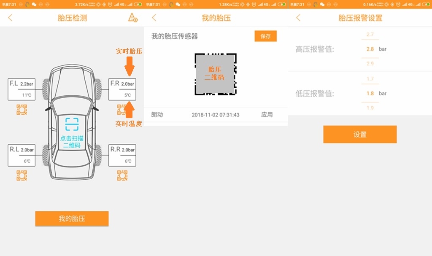Click the back arrow on 胎压检测 screen
The height and width of the screenshot is (256, 432).
click(x=9, y=18)
